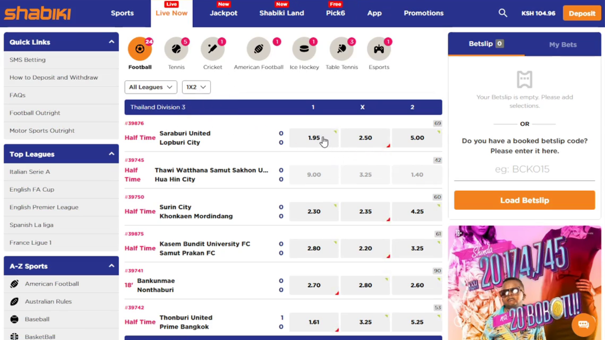Switch to the My Bets tab
This screenshot has width=605, height=340.
[x=563, y=44]
